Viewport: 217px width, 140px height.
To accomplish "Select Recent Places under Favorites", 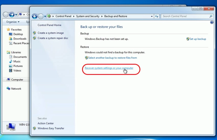I will point(21,43).
